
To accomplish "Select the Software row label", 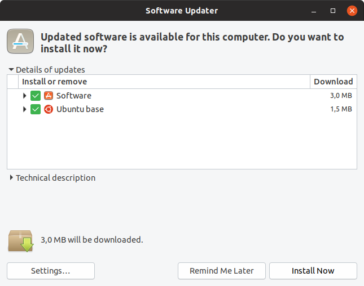I will point(74,96).
